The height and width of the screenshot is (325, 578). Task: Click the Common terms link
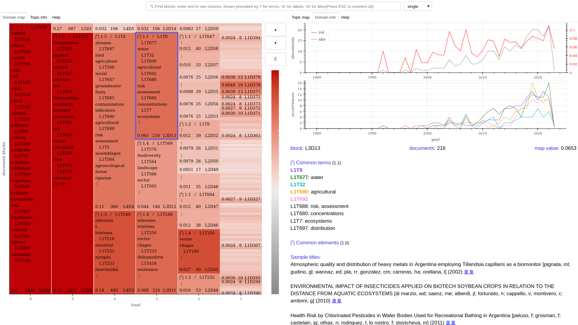pyautogui.click(x=313, y=163)
